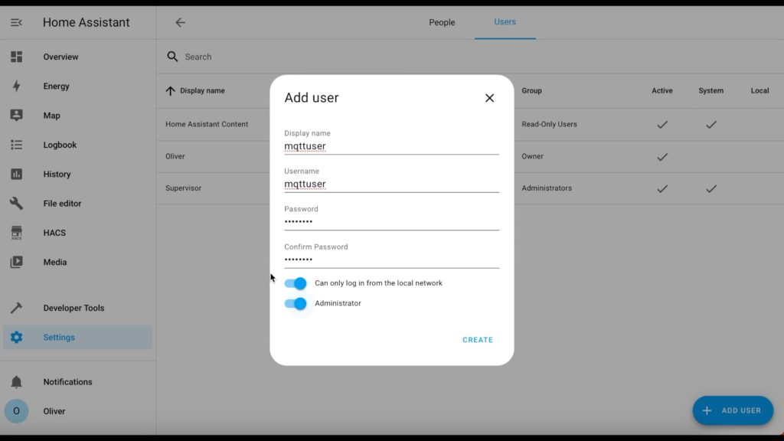Image resolution: width=784 pixels, height=441 pixels.
Task: Click the Logbook list icon
Action: [x=17, y=145]
